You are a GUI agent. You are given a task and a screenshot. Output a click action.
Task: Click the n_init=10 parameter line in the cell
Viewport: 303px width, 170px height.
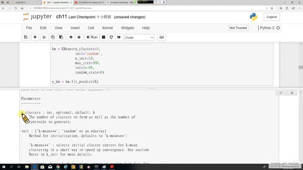click(85, 59)
